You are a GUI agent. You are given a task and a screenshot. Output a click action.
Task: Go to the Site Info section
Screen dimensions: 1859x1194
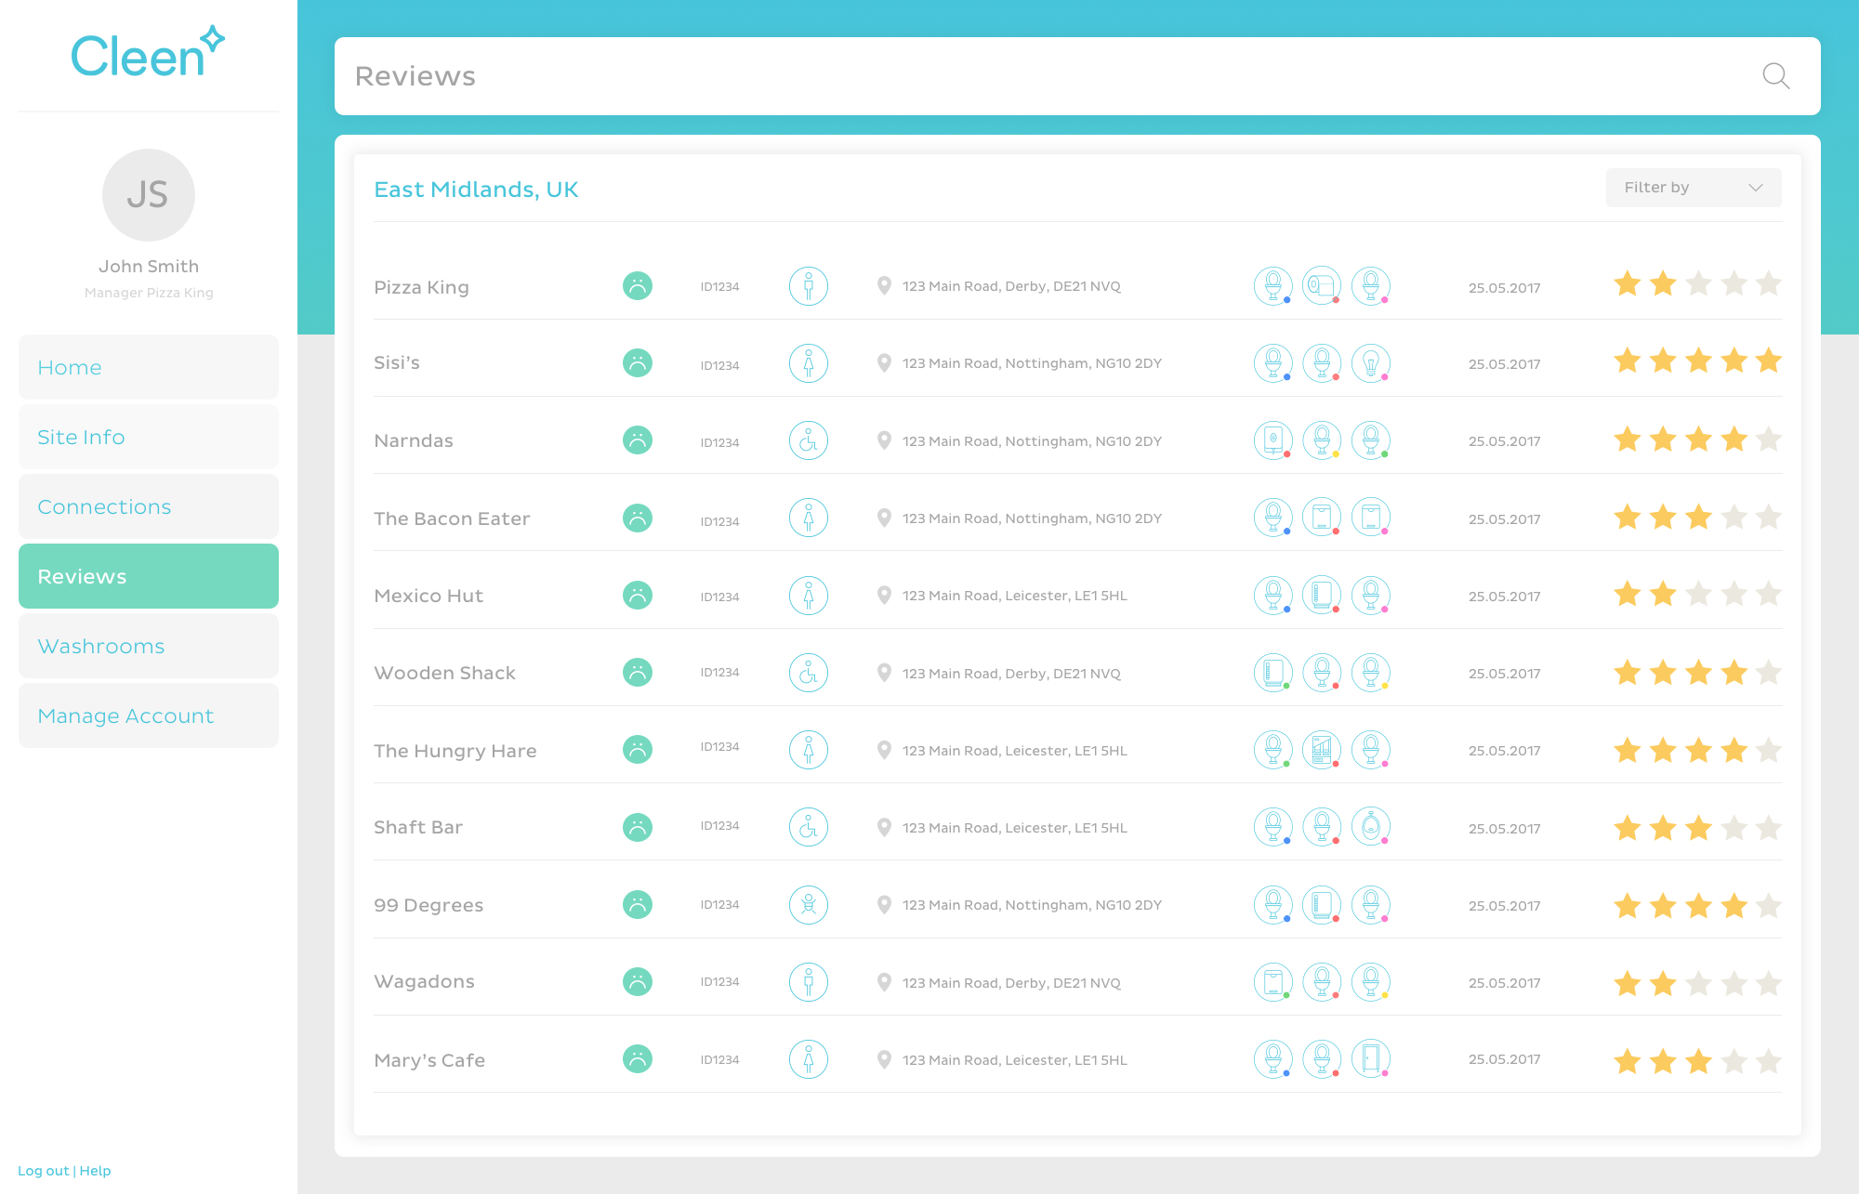tap(149, 437)
